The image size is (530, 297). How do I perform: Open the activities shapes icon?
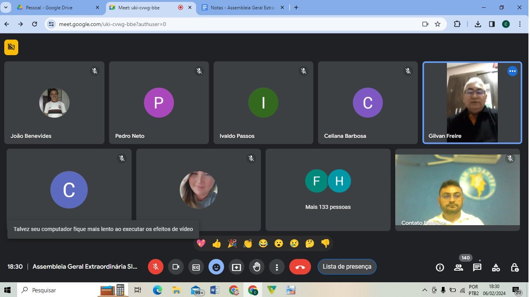[496, 267]
